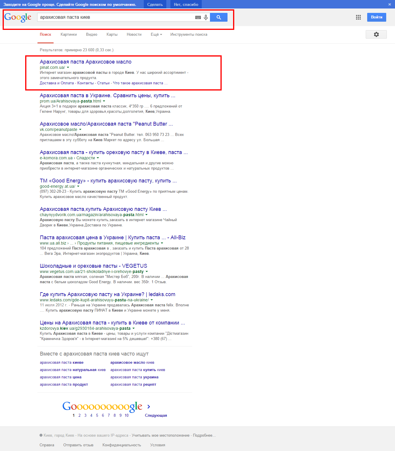The width and height of the screenshot is (395, 451).
Task: Expand the Ещё dropdown menu
Action: pos(156,35)
